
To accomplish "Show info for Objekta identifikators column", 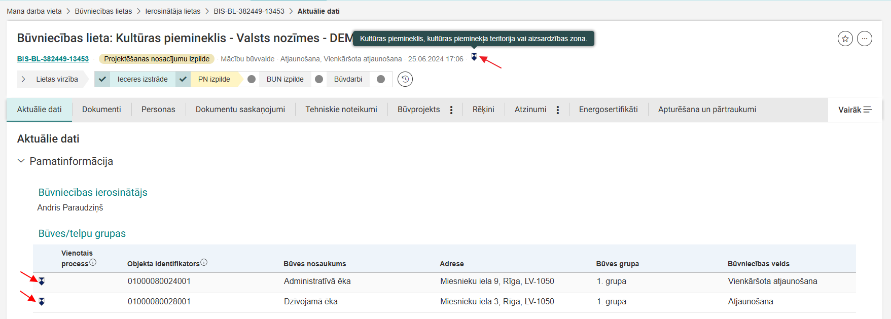I will tap(204, 262).
